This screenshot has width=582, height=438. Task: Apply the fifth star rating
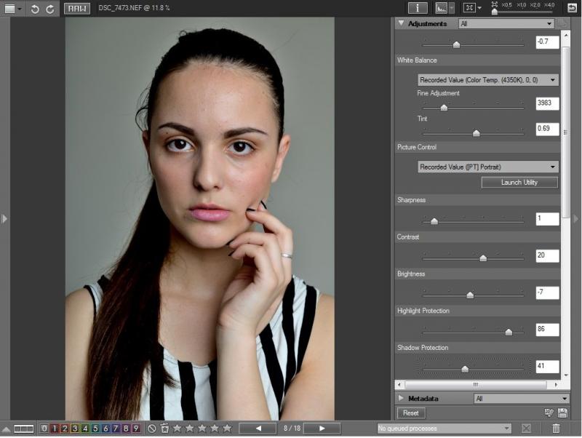227,429
